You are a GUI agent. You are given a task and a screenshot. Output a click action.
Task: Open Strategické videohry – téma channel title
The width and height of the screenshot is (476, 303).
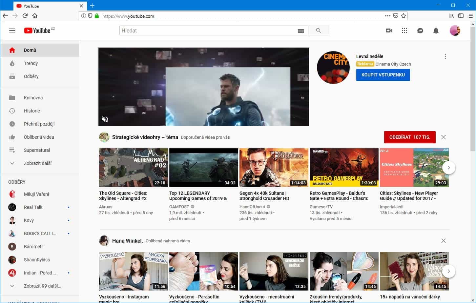point(145,137)
